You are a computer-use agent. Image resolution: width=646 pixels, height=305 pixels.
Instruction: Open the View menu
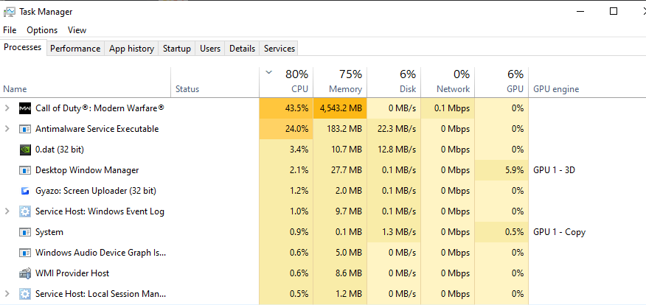click(x=77, y=30)
